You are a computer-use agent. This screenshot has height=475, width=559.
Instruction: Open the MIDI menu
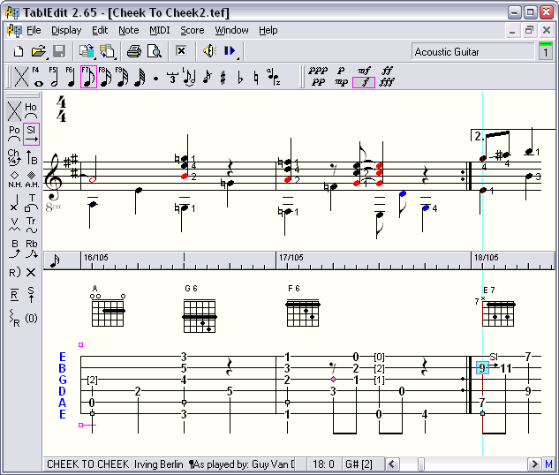(159, 30)
